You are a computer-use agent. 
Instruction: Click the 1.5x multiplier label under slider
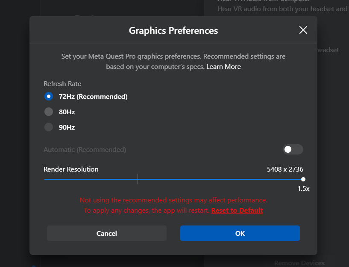[x=303, y=189]
